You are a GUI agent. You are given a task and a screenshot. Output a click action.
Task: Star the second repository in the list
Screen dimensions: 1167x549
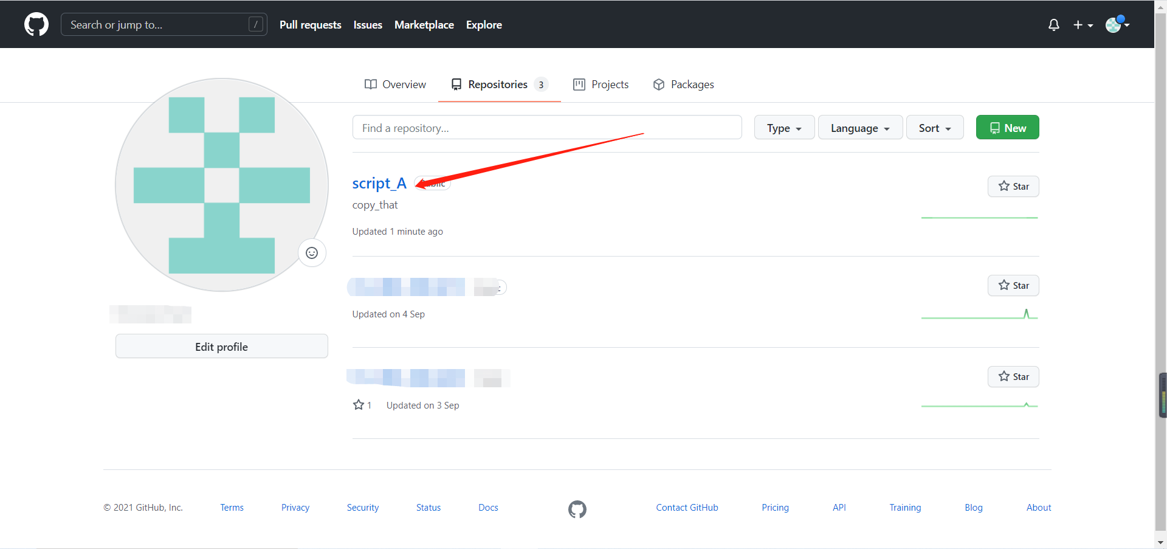click(1013, 285)
